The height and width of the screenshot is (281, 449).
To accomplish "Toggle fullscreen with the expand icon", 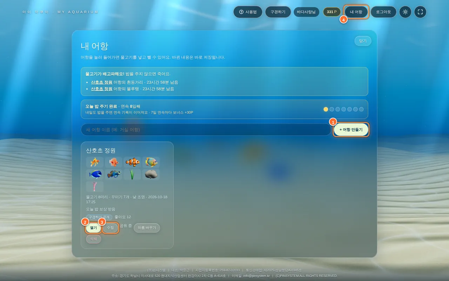I will 420,12.
